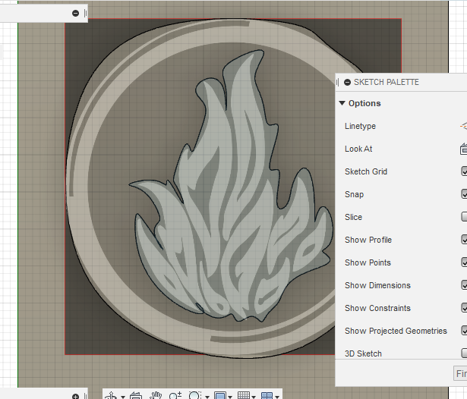This screenshot has width=467, height=399.
Task: Click the Options section heading
Action: [x=364, y=103]
